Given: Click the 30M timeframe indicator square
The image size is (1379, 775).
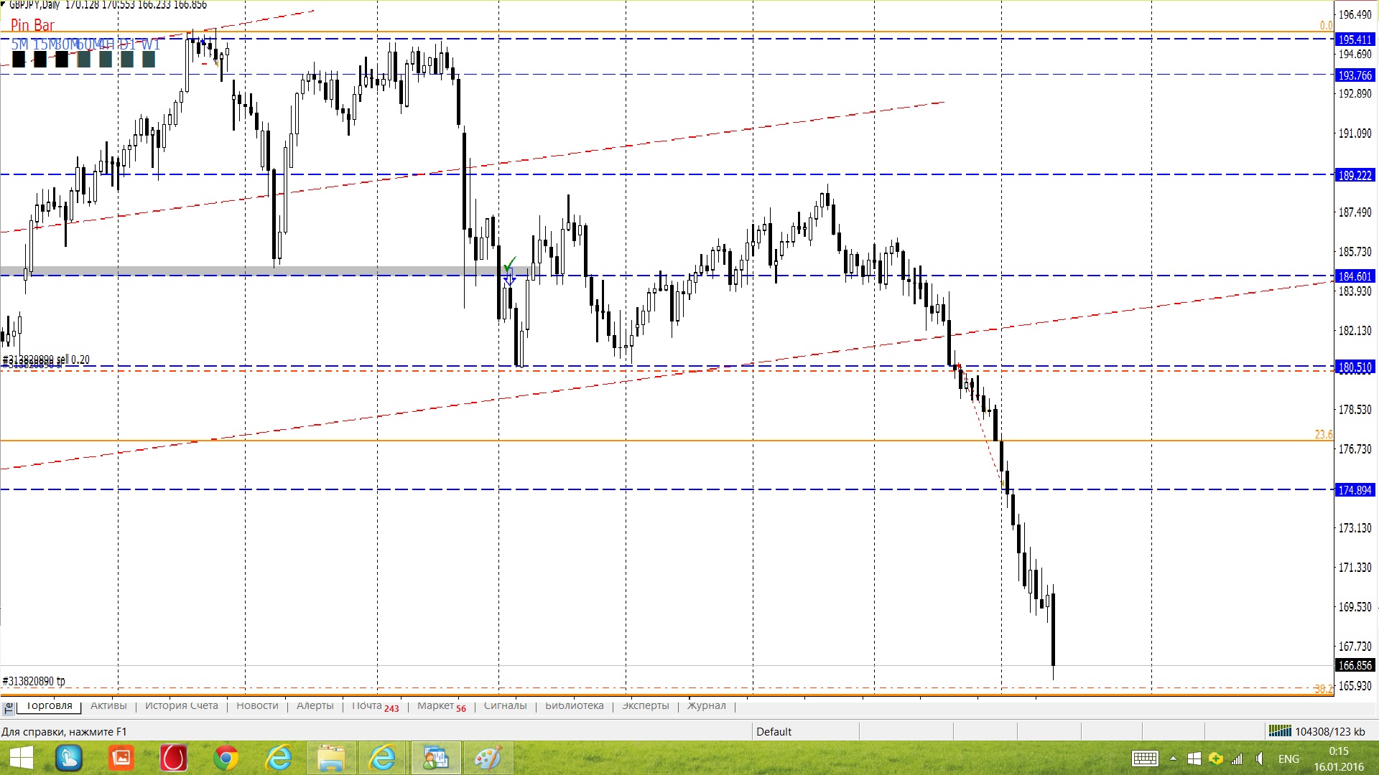Looking at the screenshot, I should point(62,60).
